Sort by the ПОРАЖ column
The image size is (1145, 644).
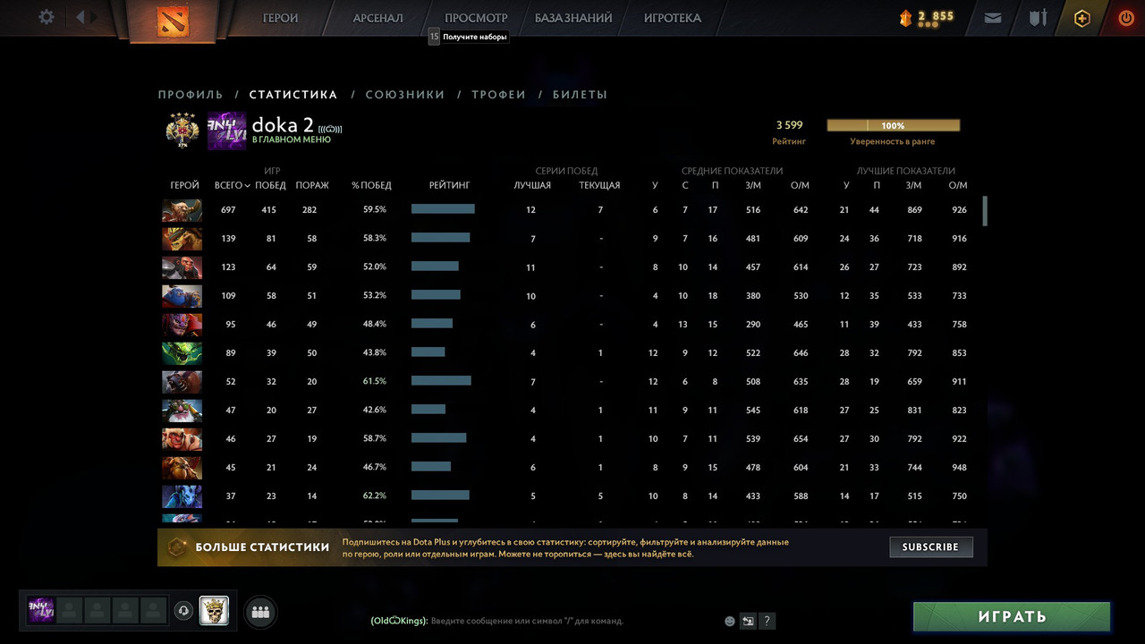tap(312, 185)
